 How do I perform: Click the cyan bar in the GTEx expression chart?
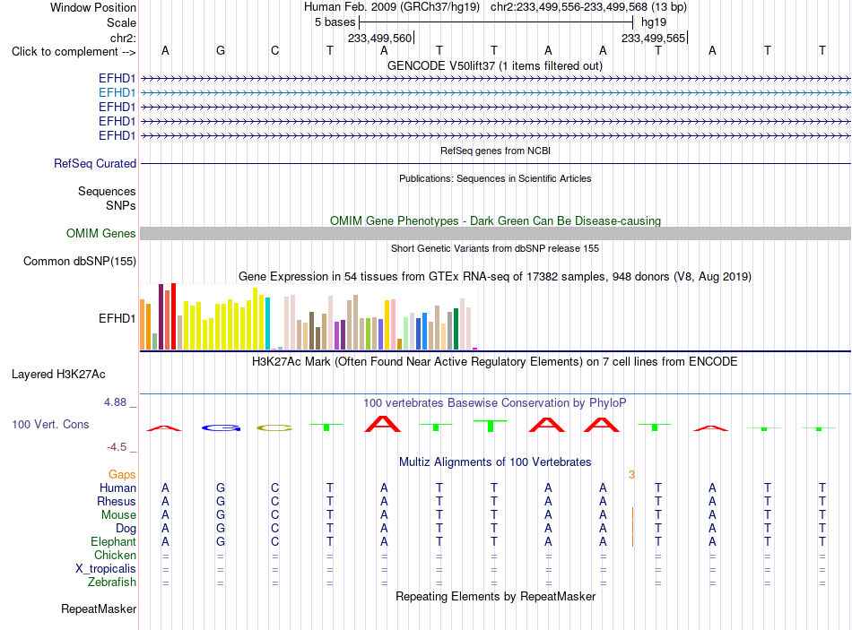(x=267, y=324)
